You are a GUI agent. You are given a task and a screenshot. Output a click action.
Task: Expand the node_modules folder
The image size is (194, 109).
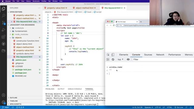[22, 34]
